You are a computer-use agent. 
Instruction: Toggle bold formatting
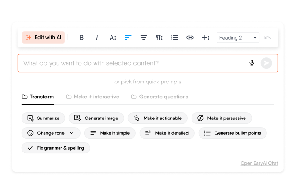coord(81,38)
